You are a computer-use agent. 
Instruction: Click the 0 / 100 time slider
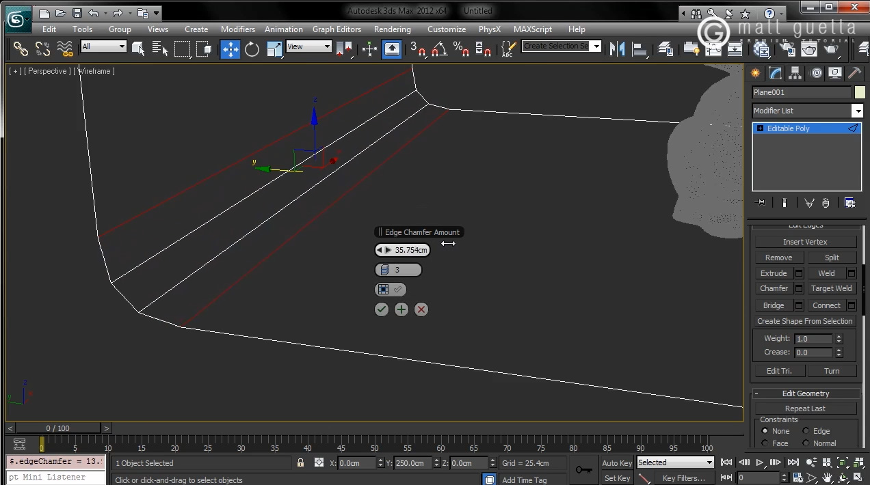click(x=58, y=428)
